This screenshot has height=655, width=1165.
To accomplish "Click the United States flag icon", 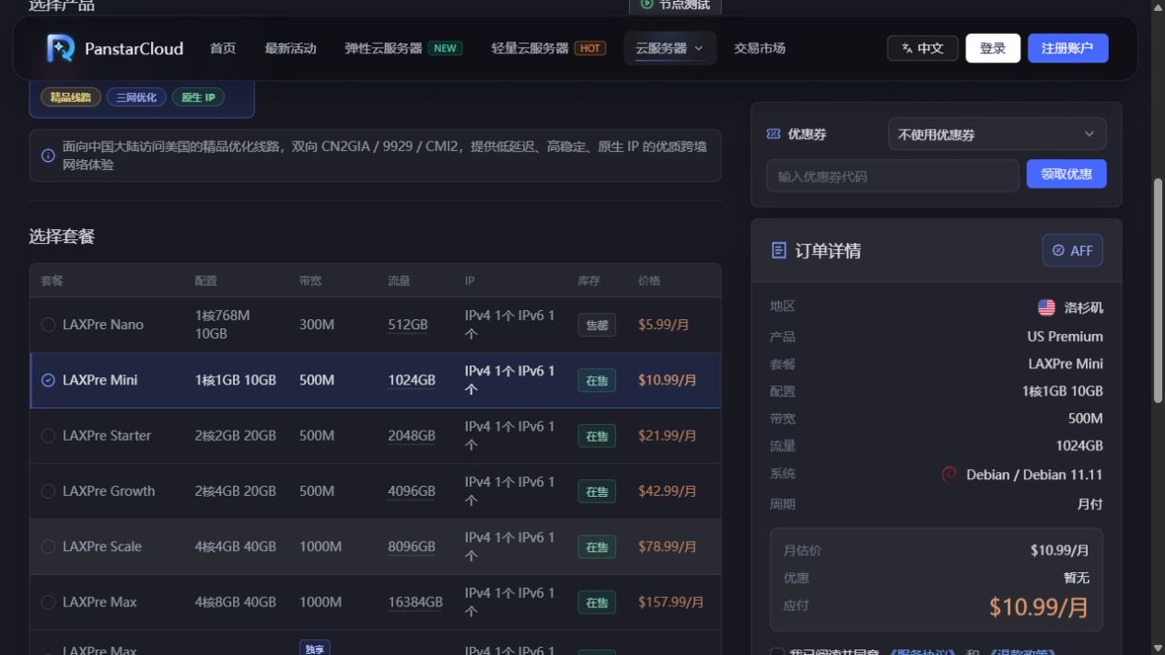I will [1046, 307].
